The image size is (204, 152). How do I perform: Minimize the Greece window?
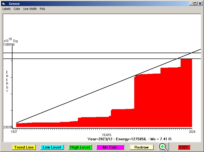191,4
